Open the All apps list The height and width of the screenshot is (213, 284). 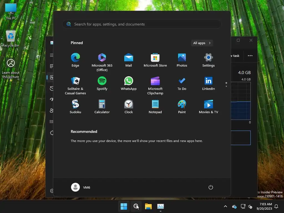pyautogui.click(x=202, y=43)
